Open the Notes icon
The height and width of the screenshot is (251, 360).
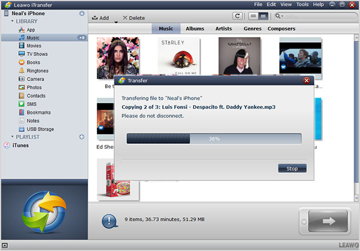22,120
